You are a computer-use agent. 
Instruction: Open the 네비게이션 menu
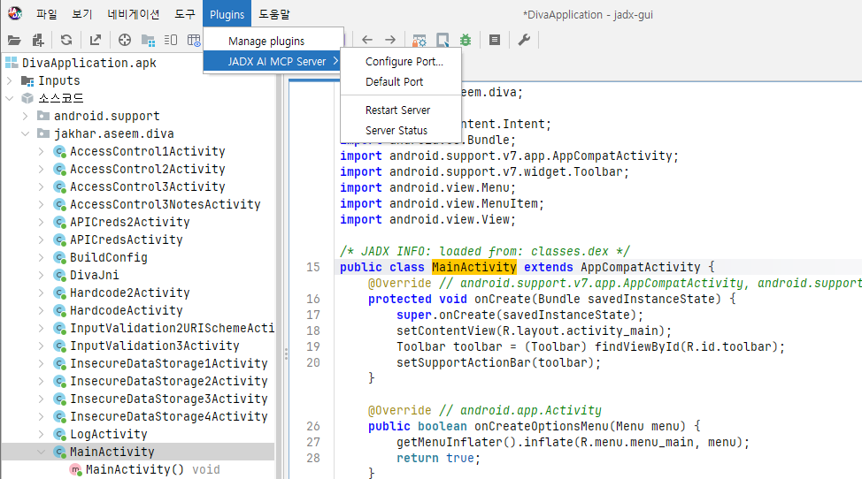pos(134,14)
